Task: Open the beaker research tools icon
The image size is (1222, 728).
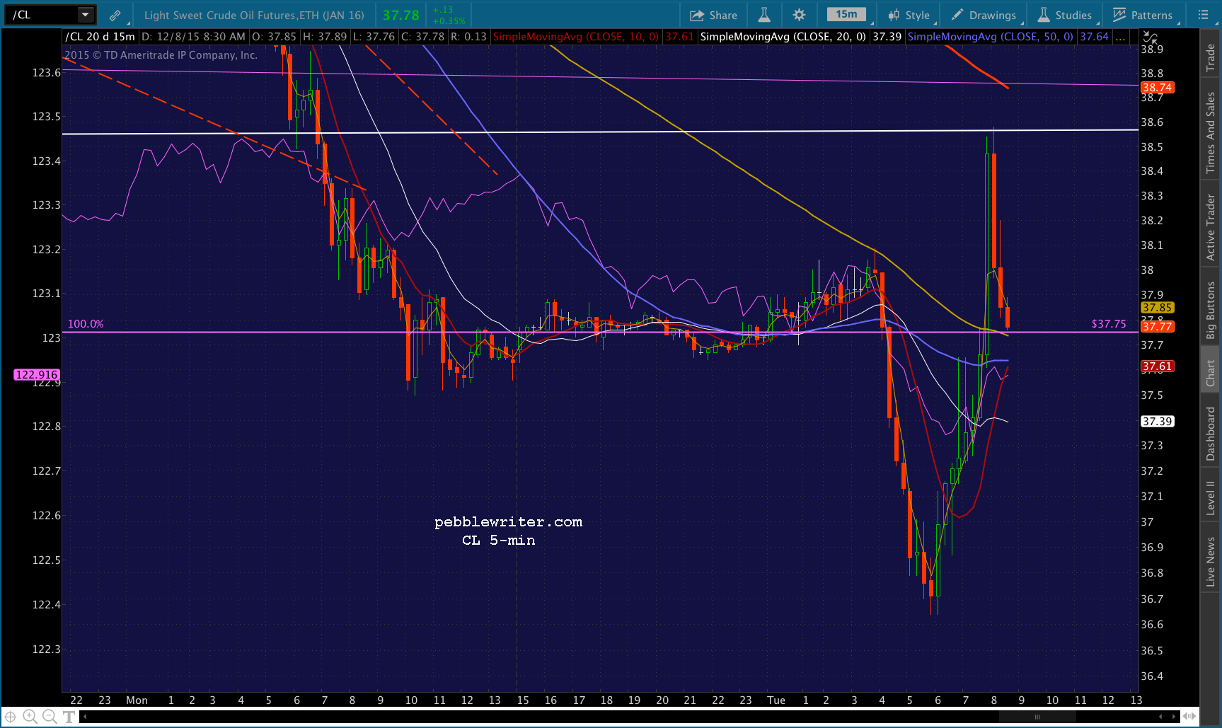Action: 764,15
